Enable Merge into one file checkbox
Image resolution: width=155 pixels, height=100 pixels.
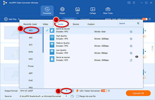pyautogui.click(x=78, y=96)
